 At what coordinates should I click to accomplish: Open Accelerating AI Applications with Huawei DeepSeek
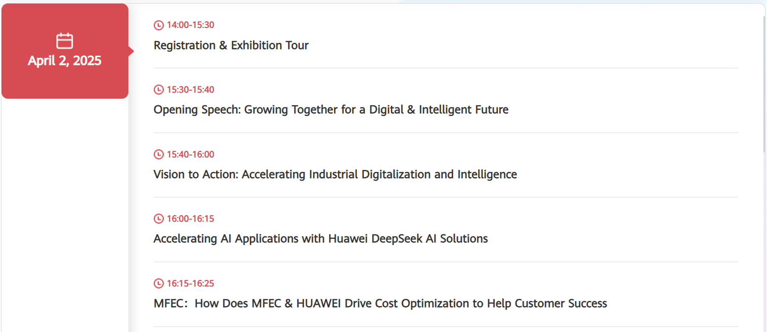click(x=321, y=239)
